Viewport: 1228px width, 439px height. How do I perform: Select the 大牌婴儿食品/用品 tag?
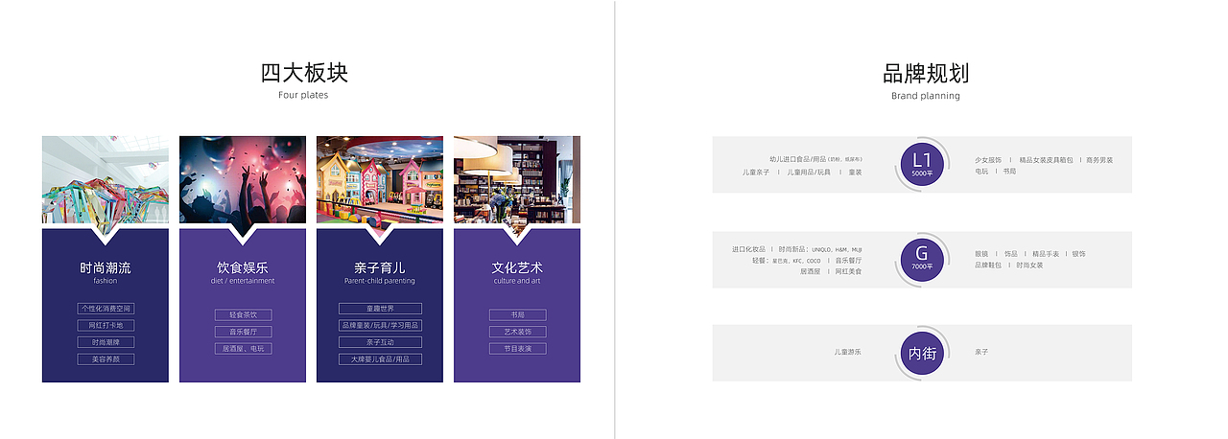380,359
